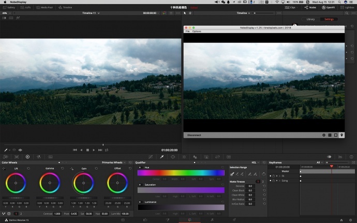
Task: Click the LUTs button
Action: click(25, 7)
